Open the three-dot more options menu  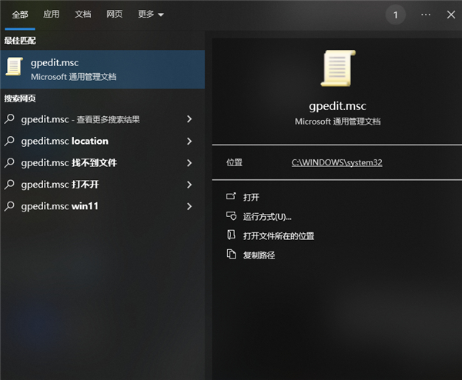(426, 15)
